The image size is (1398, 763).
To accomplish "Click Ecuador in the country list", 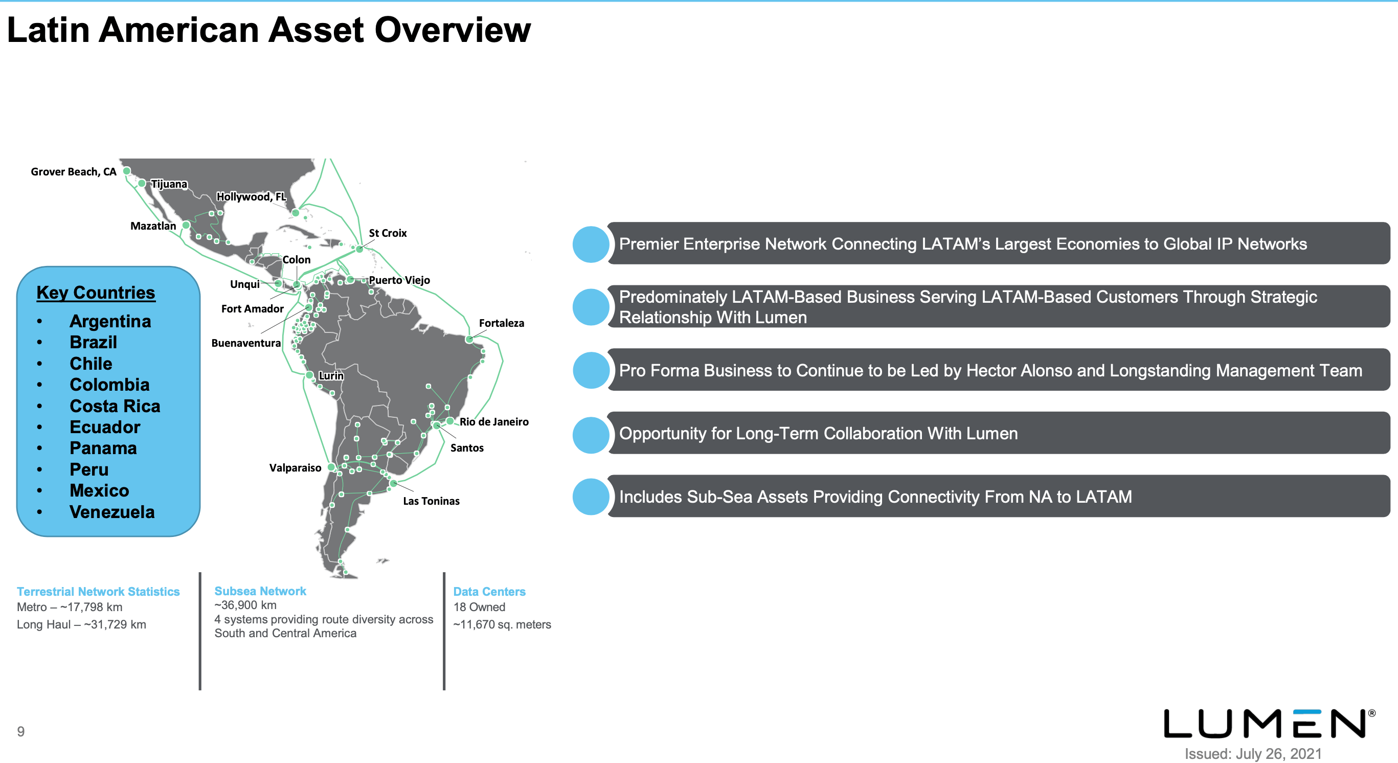I will pos(105,427).
